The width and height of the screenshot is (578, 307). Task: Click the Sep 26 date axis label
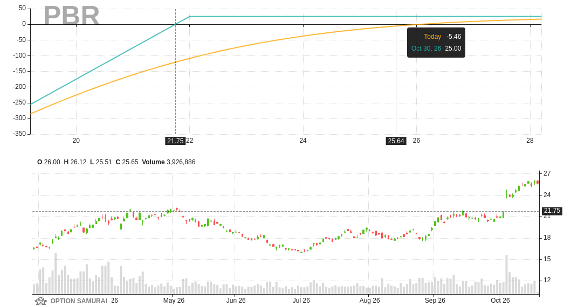435,301
